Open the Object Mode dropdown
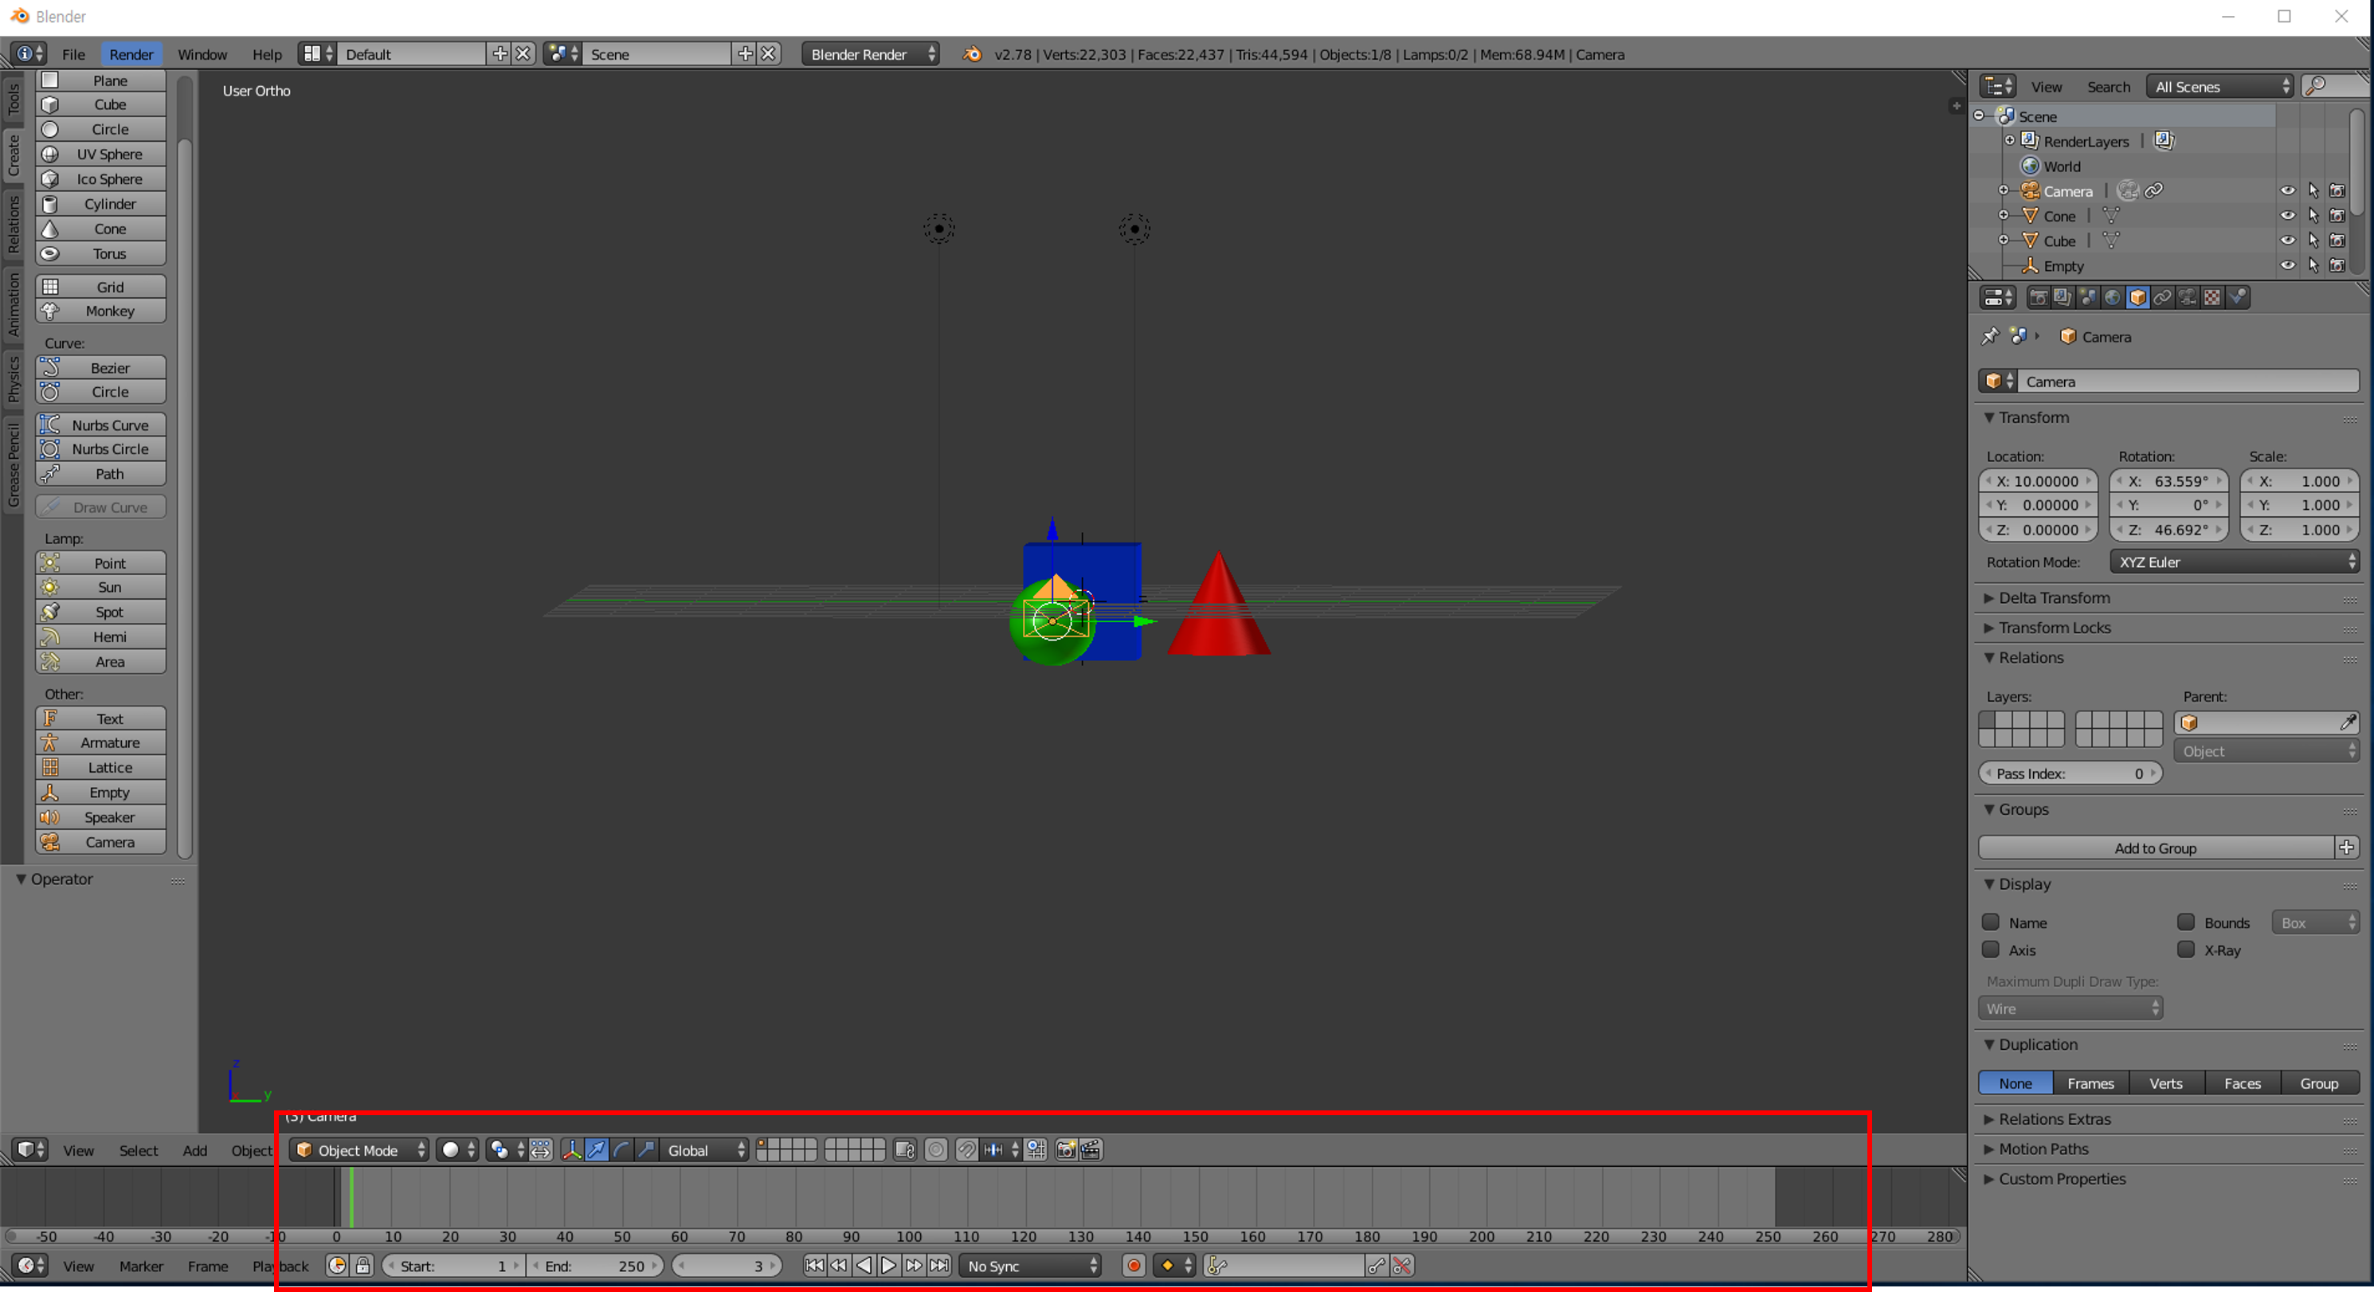Screen dimensions: 2374x1292 point(359,1150)
